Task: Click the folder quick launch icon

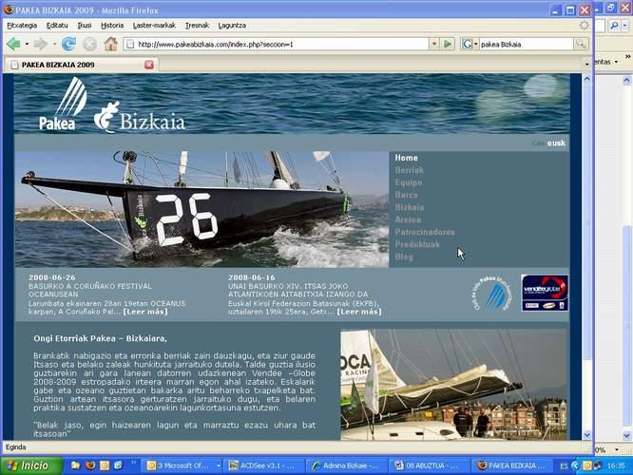Action: pos(75,465)
